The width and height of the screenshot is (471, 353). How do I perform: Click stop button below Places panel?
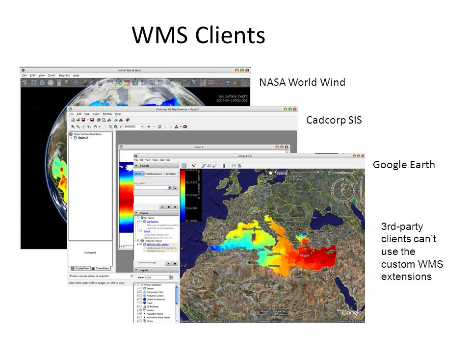coord(175,264)
